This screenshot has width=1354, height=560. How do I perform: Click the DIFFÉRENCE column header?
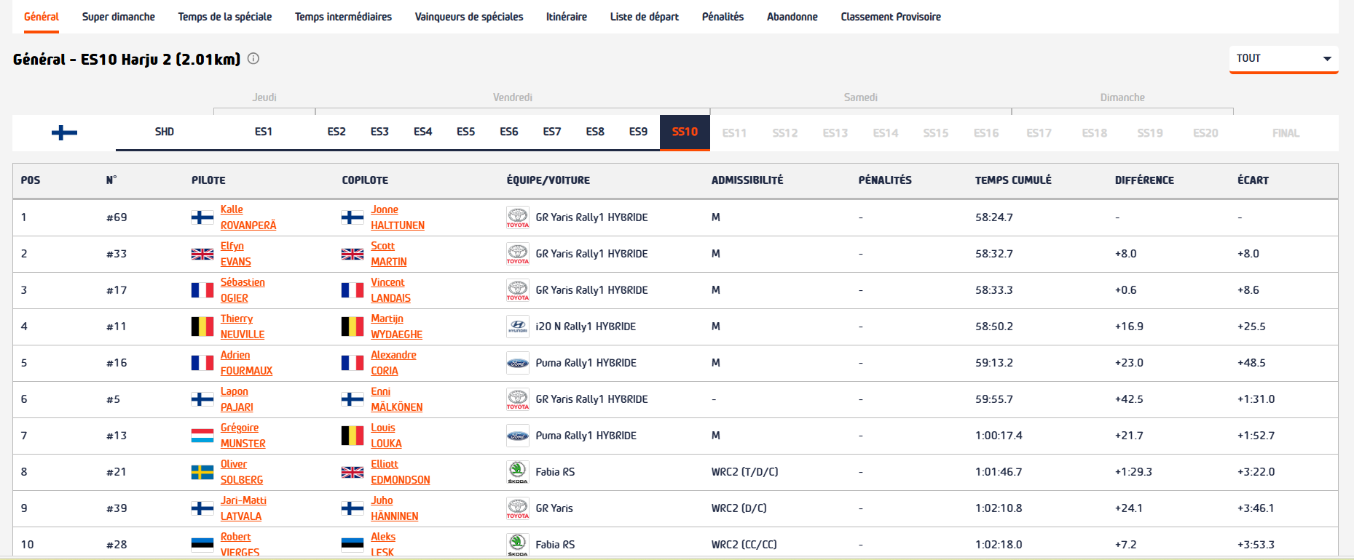[1144, 180]
